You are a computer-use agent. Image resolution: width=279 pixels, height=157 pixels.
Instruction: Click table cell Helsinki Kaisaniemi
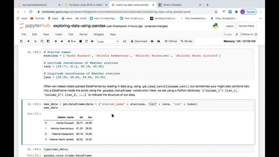[63, 134]
